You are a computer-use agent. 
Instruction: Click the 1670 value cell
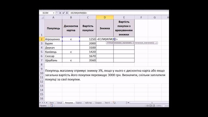point(88,56)
